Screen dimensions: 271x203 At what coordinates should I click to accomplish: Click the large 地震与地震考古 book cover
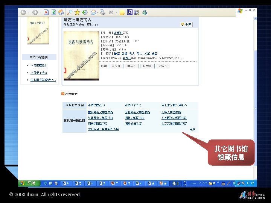click(81, 56)
